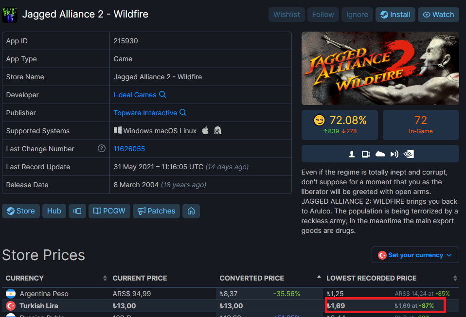Click the Ignore button
The width and height of the screenshot is (466, 317).
(x=357, y=15)
